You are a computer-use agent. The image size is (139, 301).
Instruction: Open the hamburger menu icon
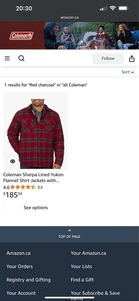[7, 58]
